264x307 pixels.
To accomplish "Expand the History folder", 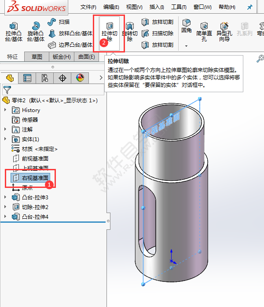I will 5,110.
